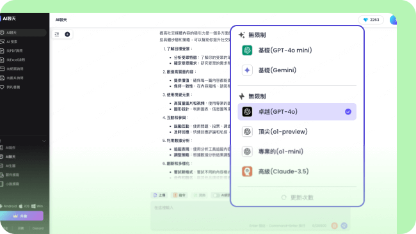This screenshot has height=234, width=416.
Task: Select the 基礎(Gemini) model
Action: point(297,70)
